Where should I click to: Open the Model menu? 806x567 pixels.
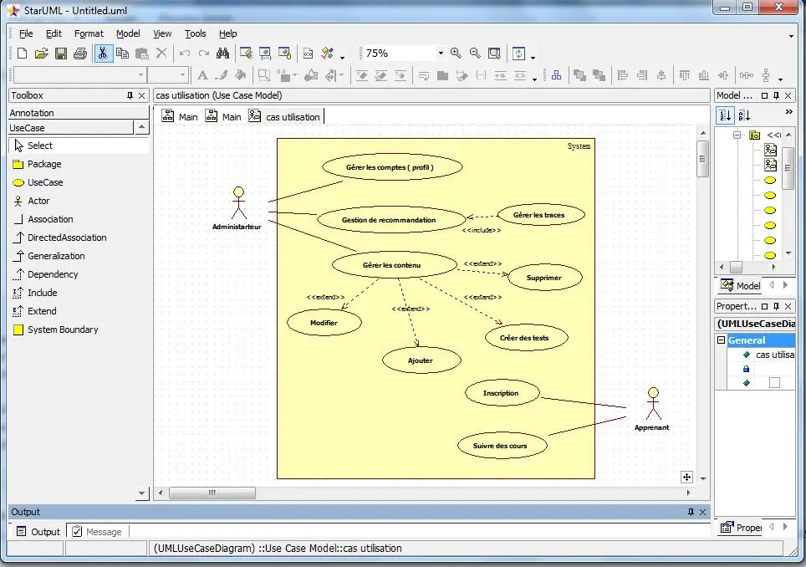pyautogui.click(x=128, y=33)
